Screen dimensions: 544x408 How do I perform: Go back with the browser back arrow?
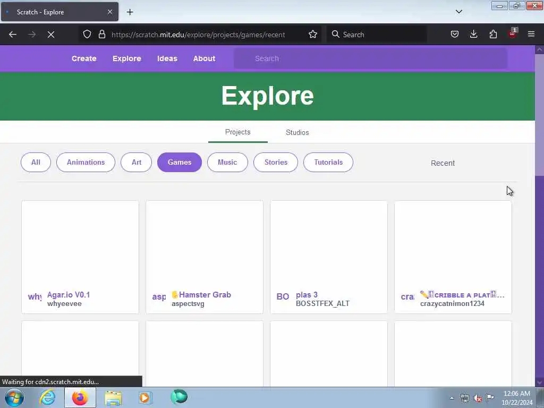pos(13,35)
